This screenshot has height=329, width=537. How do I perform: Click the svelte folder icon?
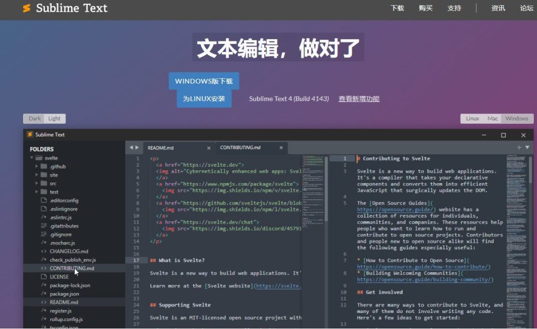(x=39, y=158)
